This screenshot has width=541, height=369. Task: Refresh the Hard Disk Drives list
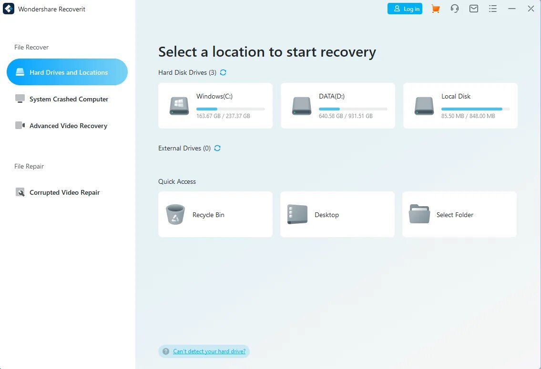(223, 72)
